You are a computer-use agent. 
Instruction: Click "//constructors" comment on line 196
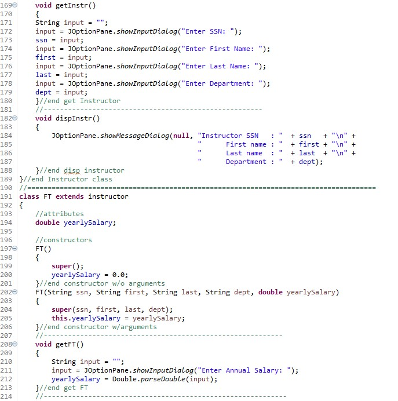pos(64,240)
